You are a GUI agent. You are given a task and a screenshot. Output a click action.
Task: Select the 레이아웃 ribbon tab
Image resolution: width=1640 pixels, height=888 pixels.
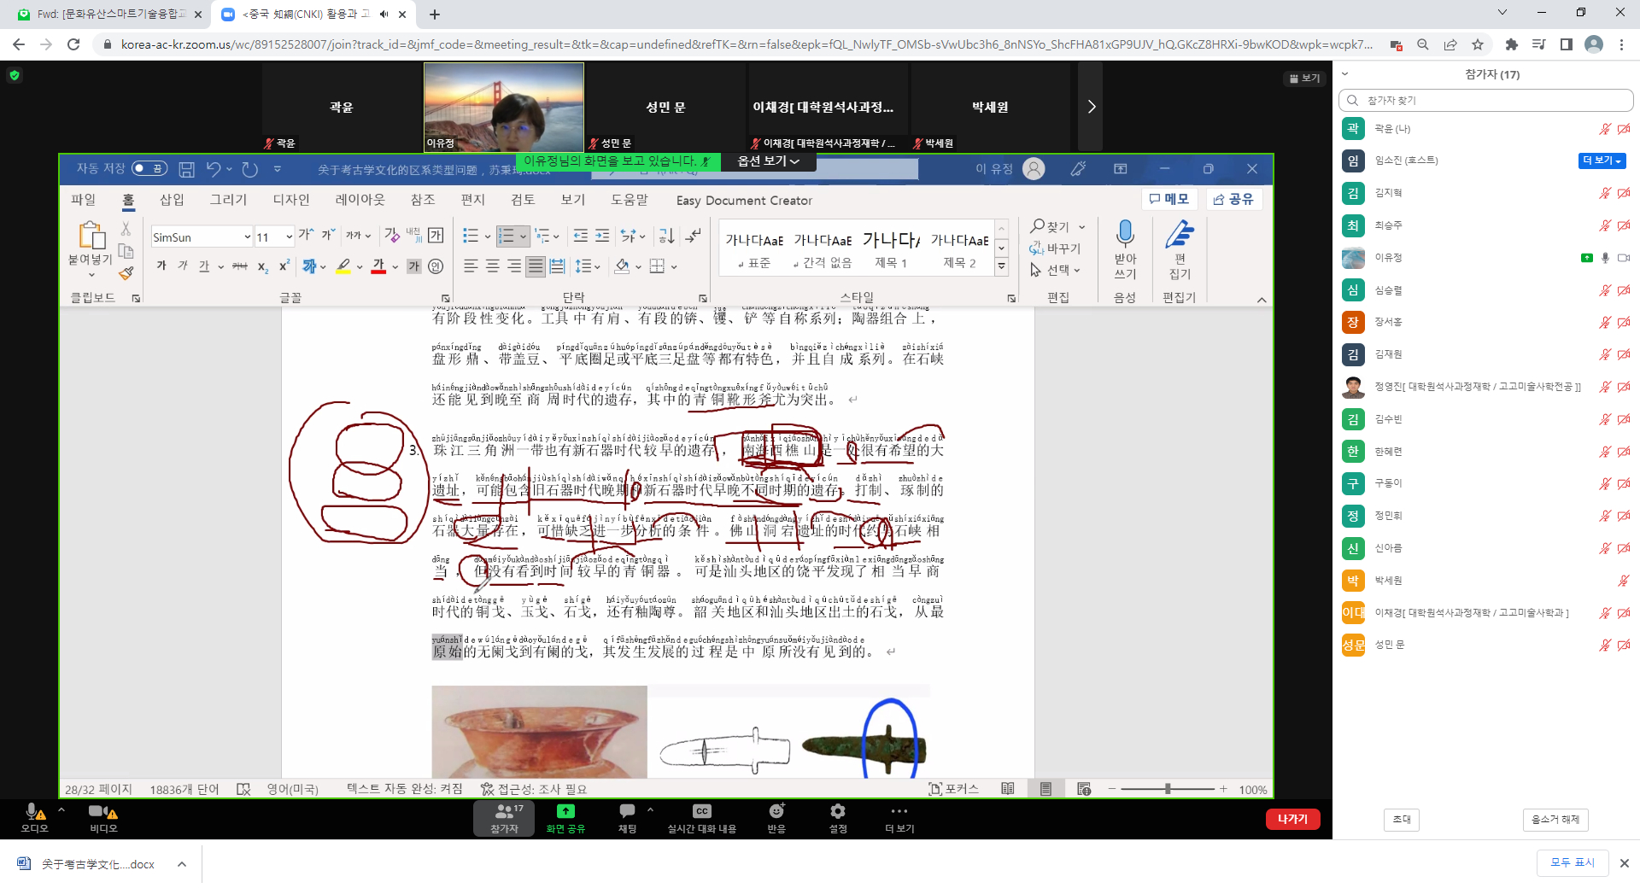coord(360,200)
